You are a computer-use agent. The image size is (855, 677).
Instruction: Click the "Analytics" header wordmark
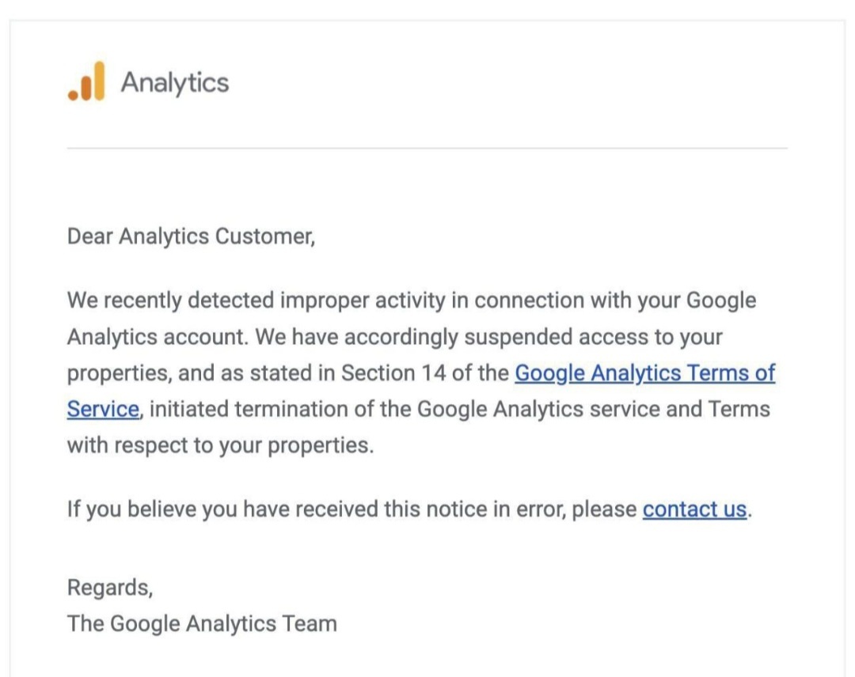click(174, 82)
